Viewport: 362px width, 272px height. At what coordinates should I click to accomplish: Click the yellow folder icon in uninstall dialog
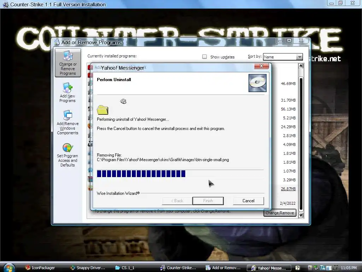click(x=103, y=110)
